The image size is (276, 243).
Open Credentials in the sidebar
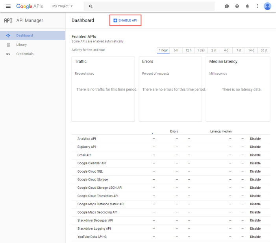pyautogui.click(x=33, y=54)
